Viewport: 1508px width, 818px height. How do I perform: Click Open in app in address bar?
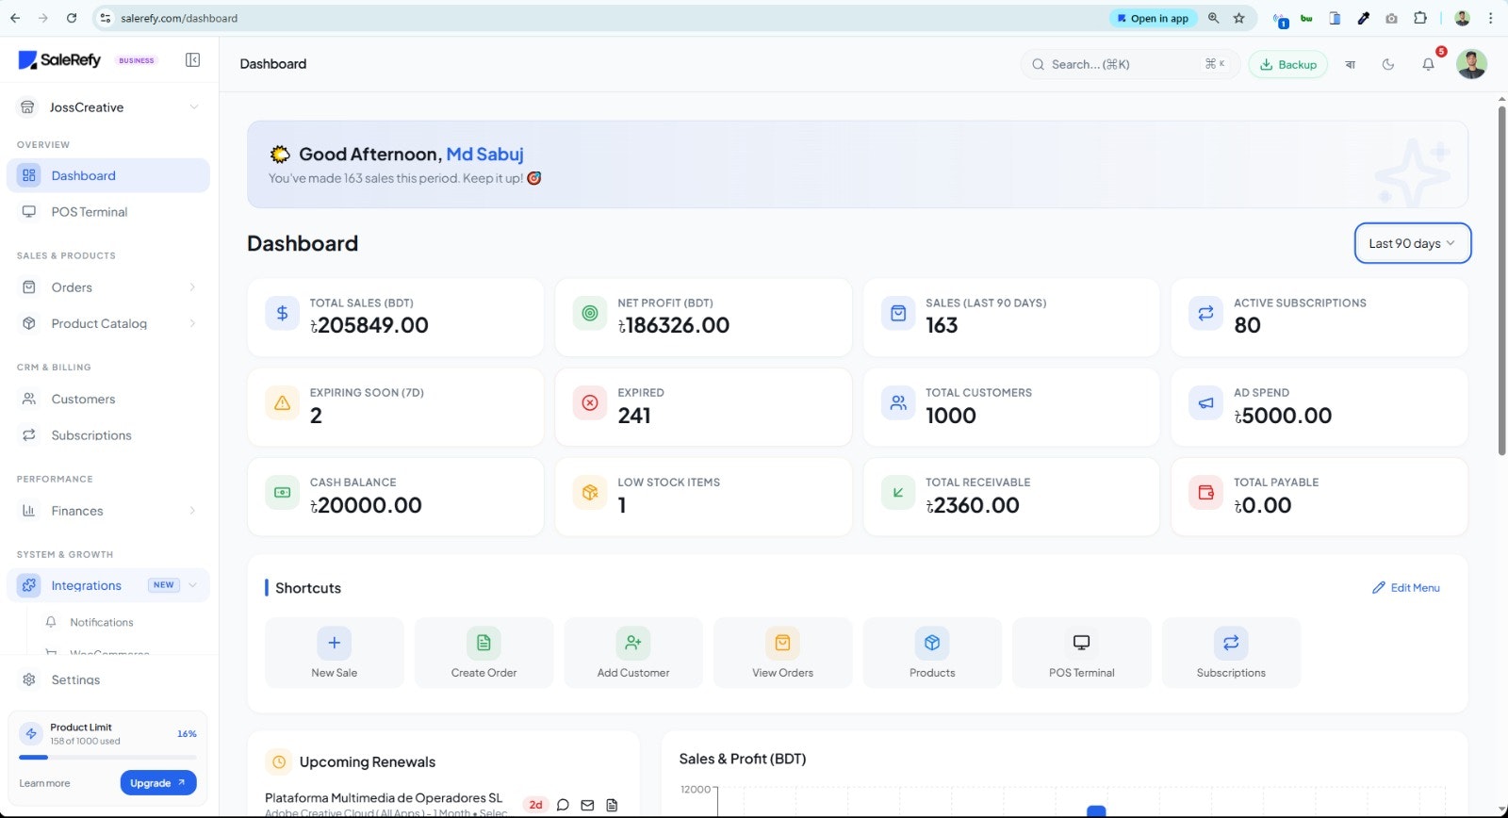[x=1153, y=18]
